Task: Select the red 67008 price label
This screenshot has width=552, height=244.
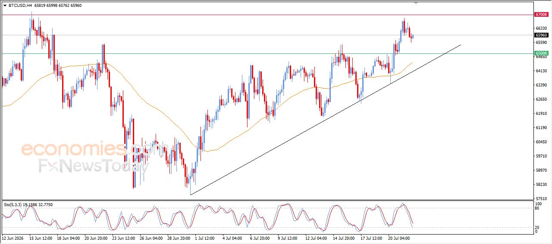Action: tap(541, 14)
